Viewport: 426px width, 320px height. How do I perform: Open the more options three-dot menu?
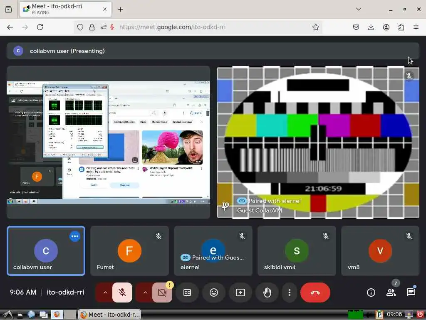point(290,292)
